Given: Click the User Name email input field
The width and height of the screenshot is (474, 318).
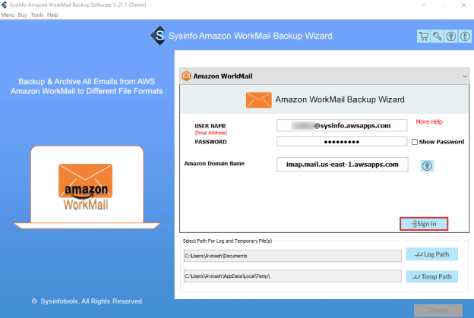Looking at the screenshot, I should [342, 126].
